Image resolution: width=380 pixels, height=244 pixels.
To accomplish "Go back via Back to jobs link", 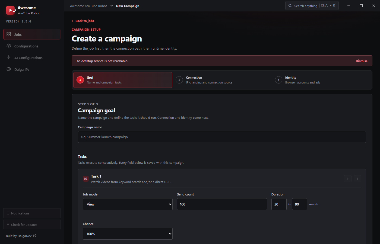I will coord(83,21).
